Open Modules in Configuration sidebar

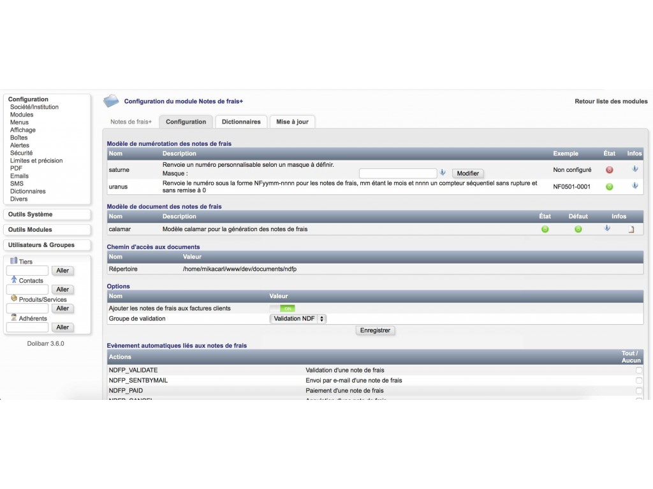pos(22,115)
